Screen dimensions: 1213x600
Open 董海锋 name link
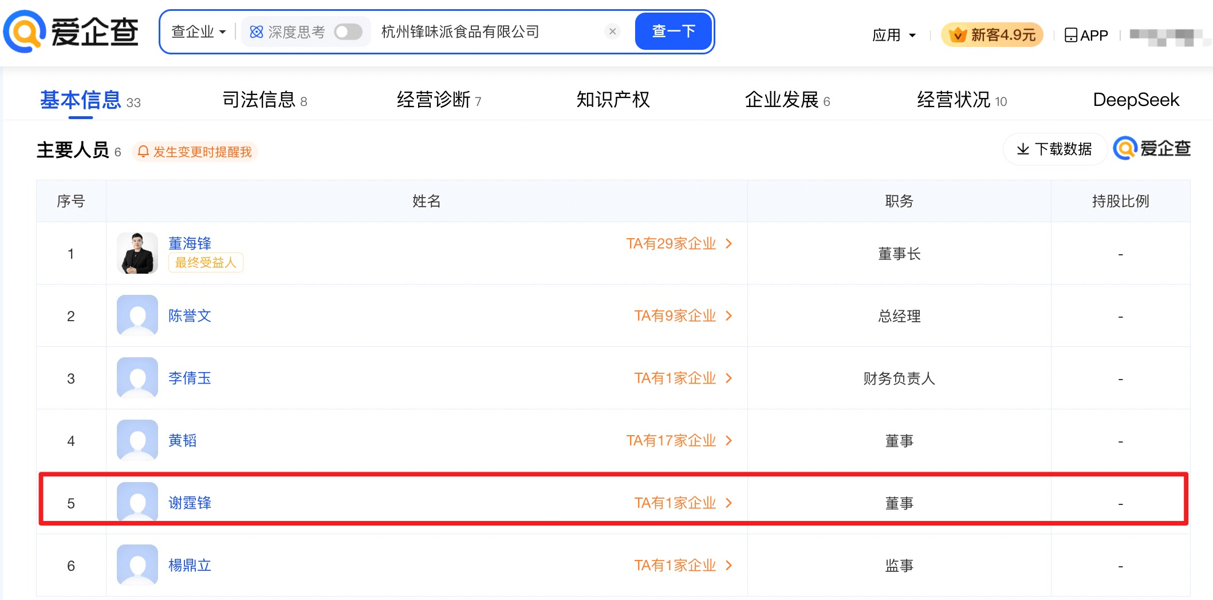tap(190, 243)
